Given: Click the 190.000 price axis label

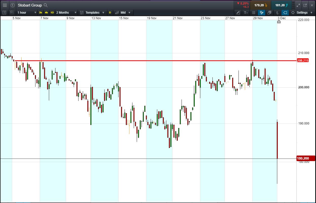Looking at the screenshot, I should [x=304, y=123].
